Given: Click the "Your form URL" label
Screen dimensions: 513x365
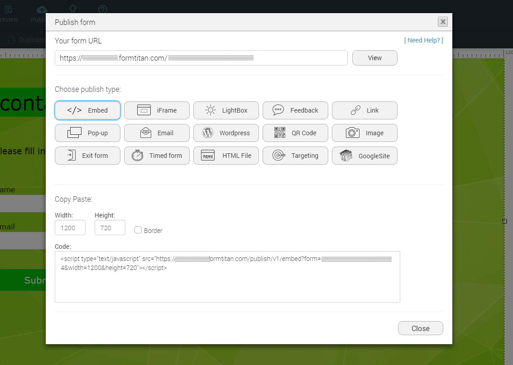Looking at the screenshot, I should click(x=78, y=41).
